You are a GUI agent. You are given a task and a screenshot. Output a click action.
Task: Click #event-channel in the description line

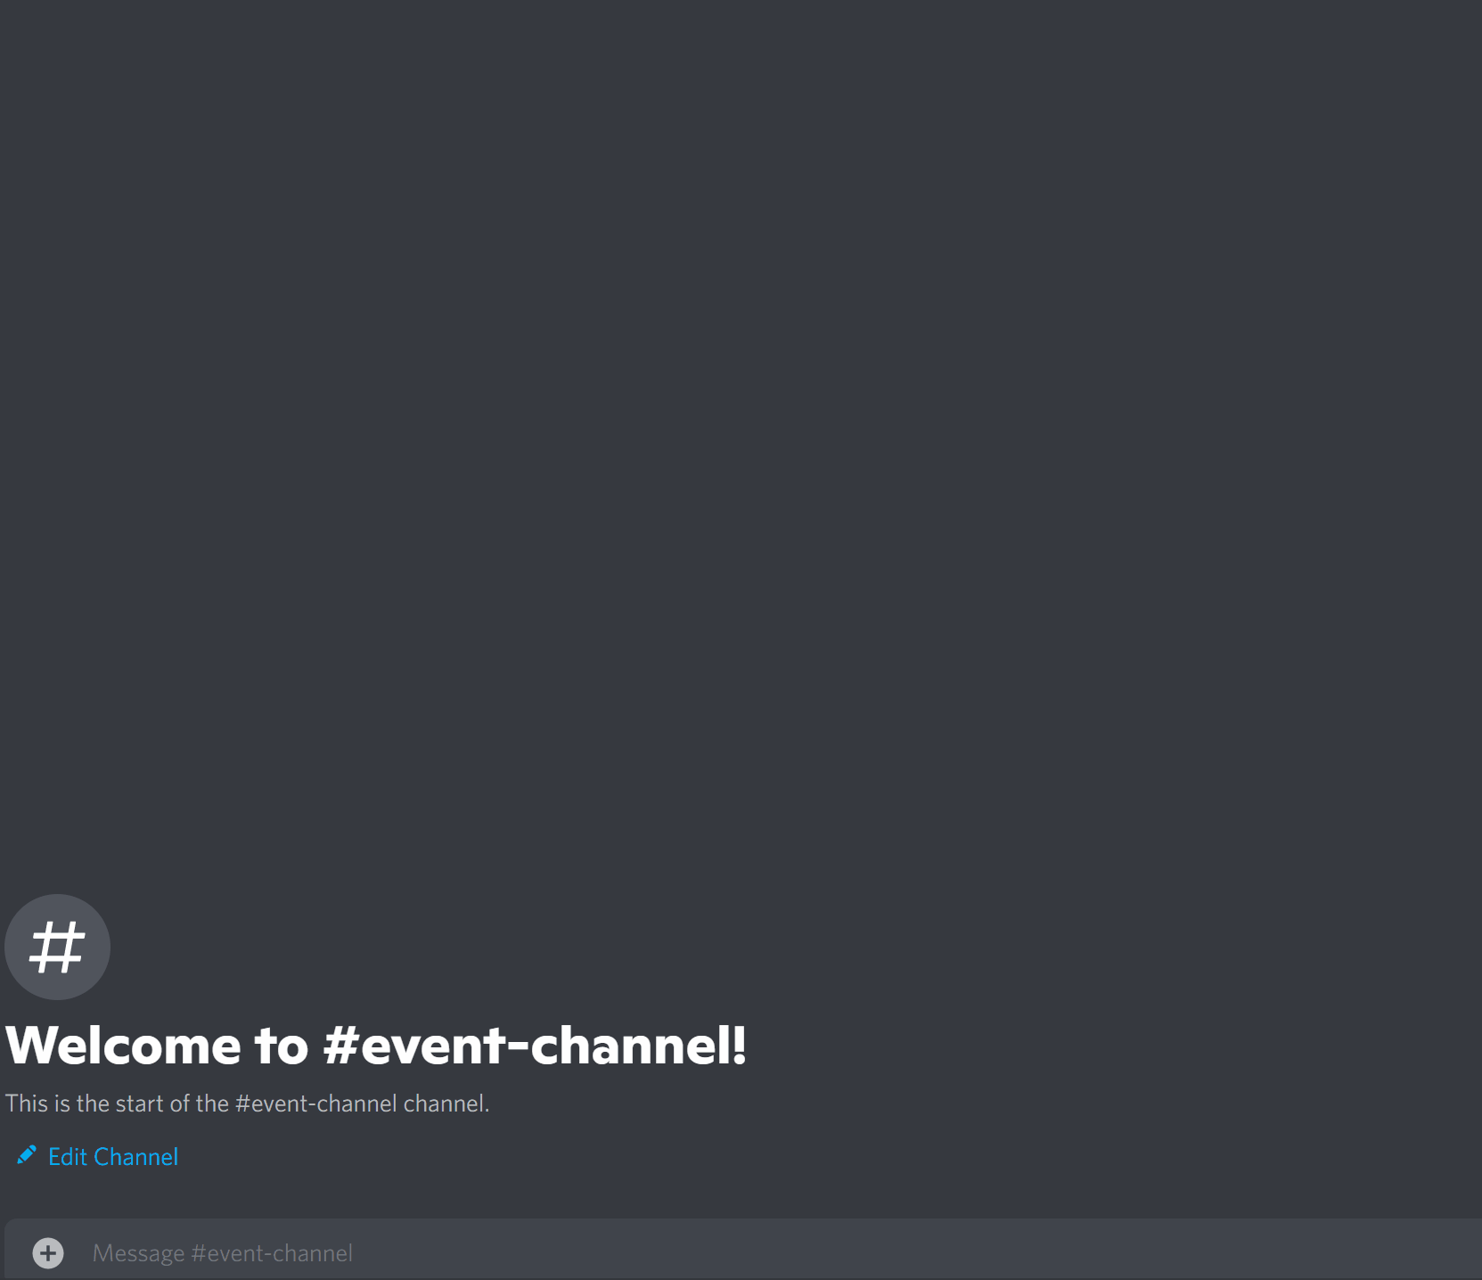point(315,1104)
